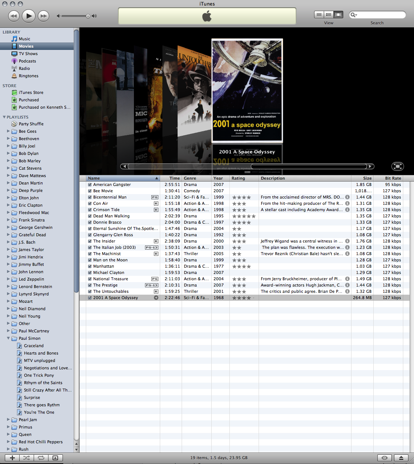Image resolution: width=414 pixels, height=464 pixels.
Task: Toggle repeat in the bottom bar
Action: (x=41, y=458)
